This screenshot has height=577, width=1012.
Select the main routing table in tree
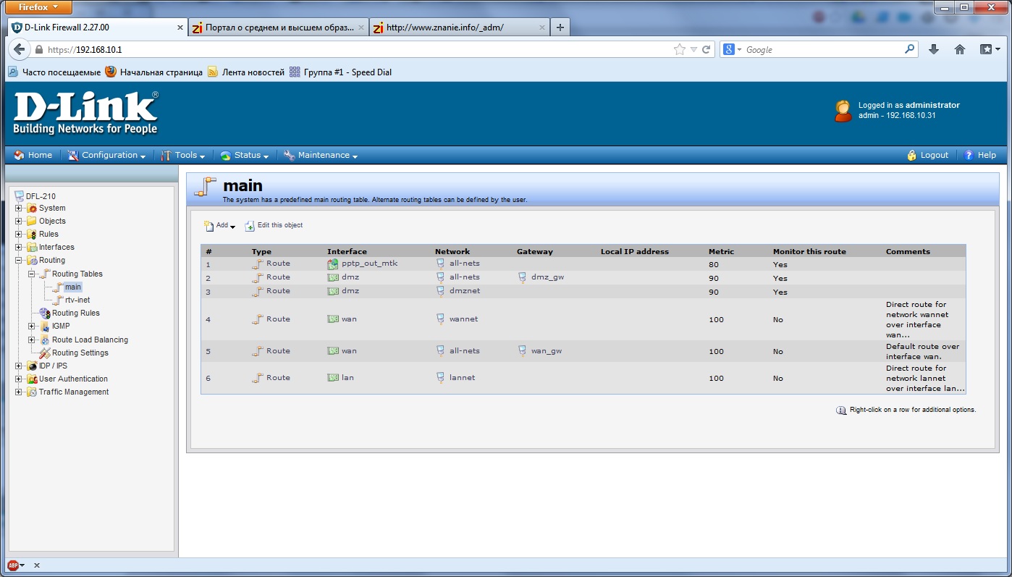click(72, 287)
